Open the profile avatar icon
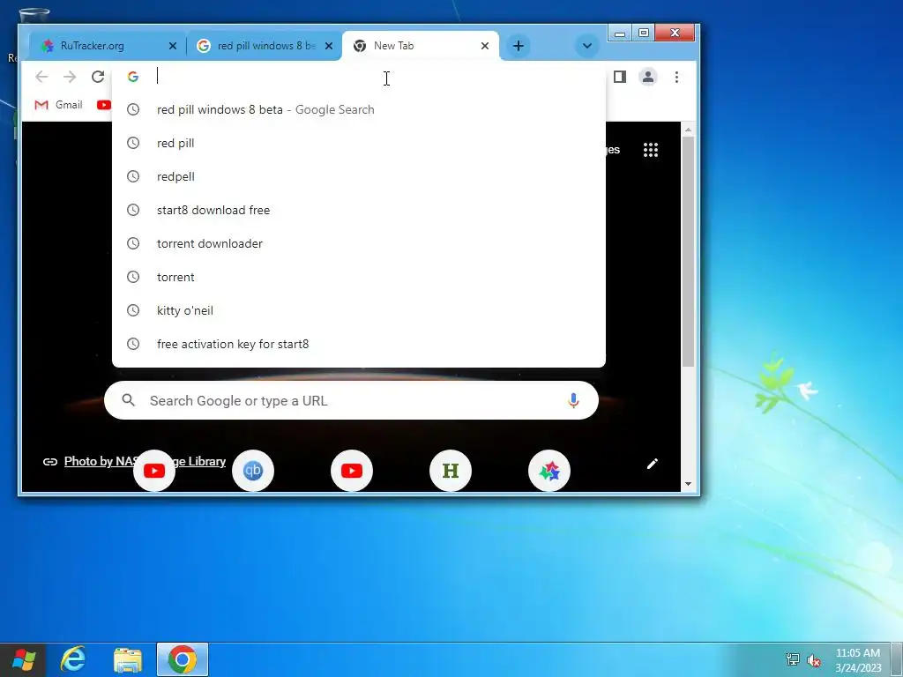The width and height of the screenshot is (903, 677). pos(648,77)
